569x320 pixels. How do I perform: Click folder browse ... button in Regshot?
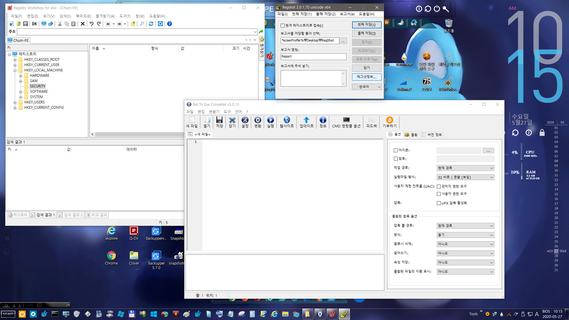click(x=343, y=41)
